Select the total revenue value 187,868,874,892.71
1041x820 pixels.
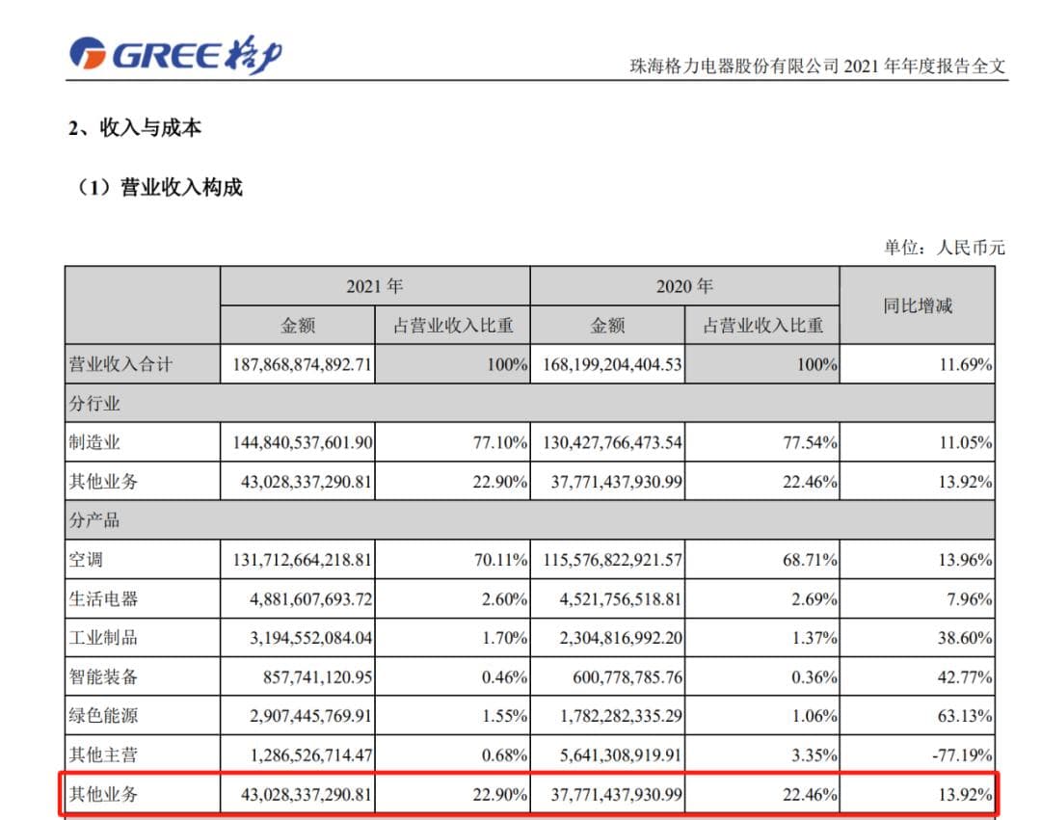[303, 365]
